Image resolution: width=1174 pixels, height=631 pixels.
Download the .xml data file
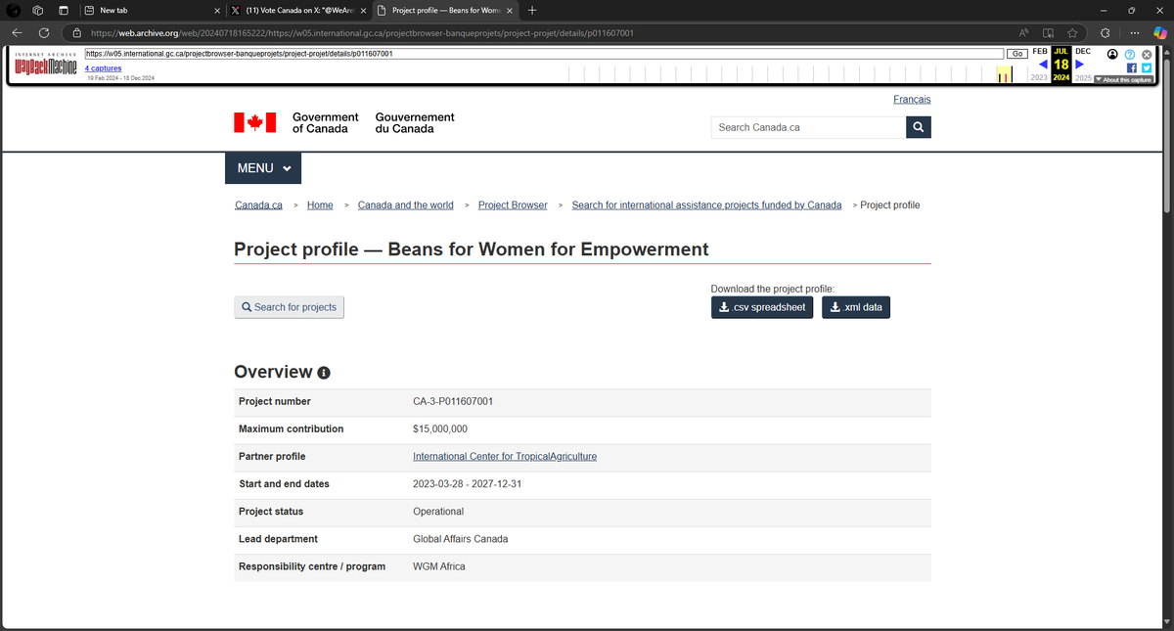(x=856, y=307)
